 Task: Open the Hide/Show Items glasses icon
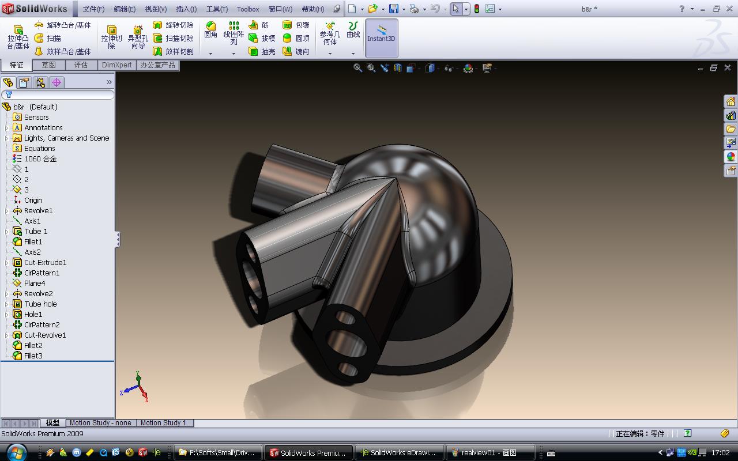(449, 68)
